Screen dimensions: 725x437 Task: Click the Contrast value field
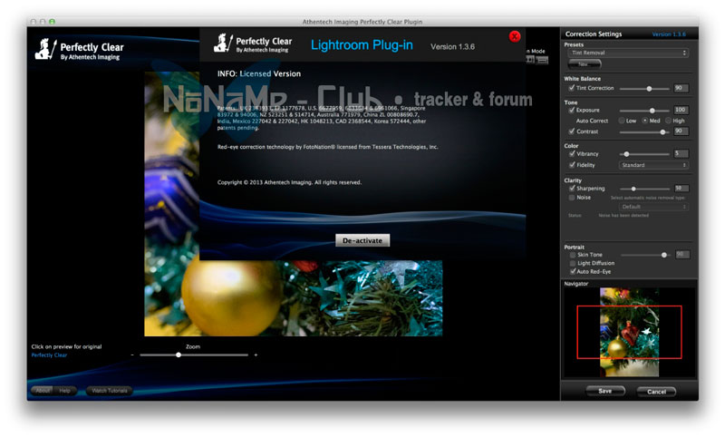(681, 131)
